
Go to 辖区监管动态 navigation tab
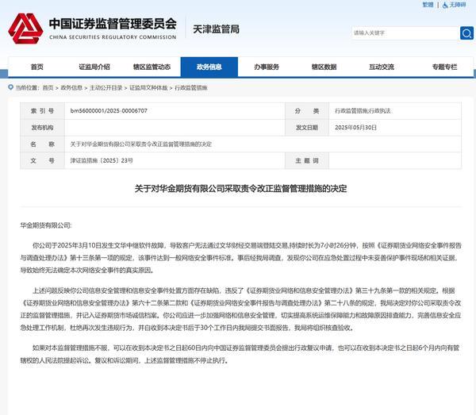(x=152, y=67)
